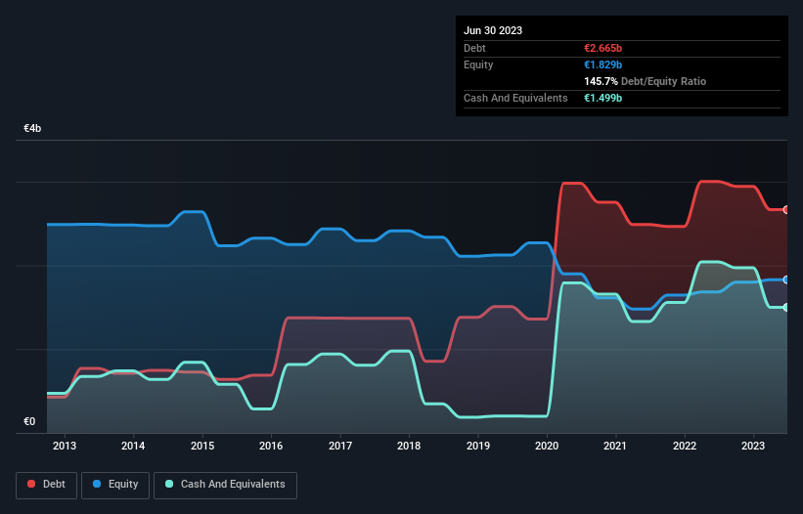Click the €1.829b equity value
803x514 pixels.
tap(602, 64)
